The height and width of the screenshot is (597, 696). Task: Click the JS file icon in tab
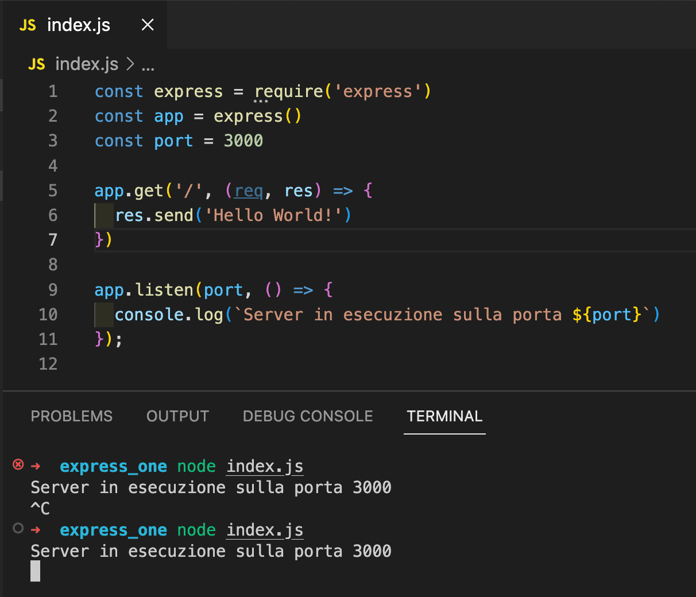coord(28,25)
